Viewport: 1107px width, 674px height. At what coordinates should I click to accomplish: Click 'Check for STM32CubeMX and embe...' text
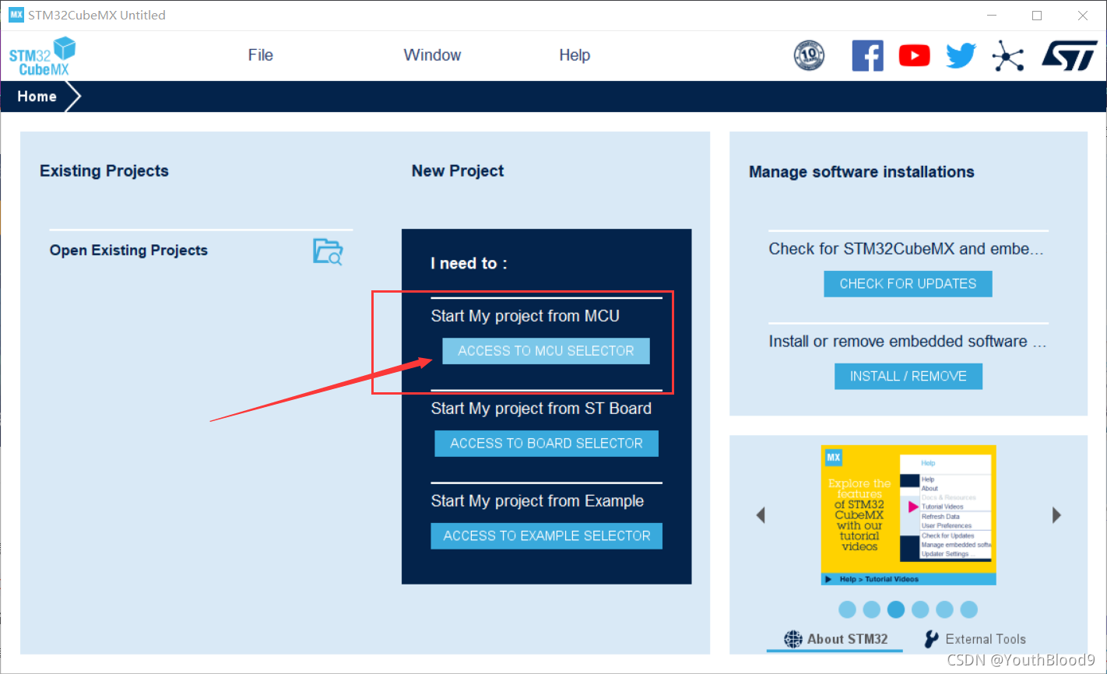(x=906, y=249)
